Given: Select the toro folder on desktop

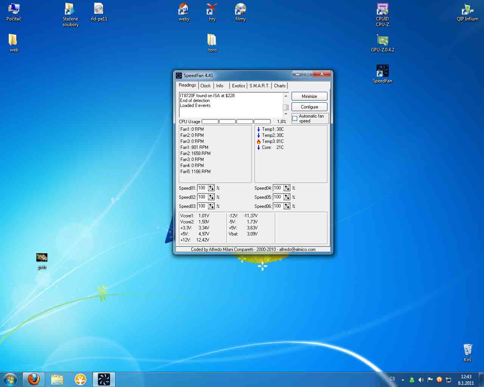Looking at the screenshot, I should pyautogui.click(x=212, y=40).
